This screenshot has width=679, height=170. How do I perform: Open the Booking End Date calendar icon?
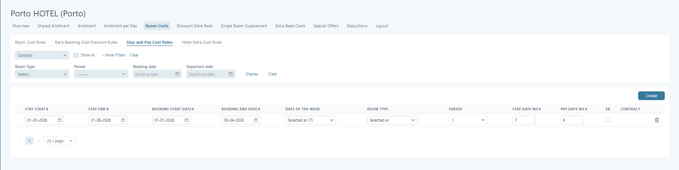tap(256, 120)
